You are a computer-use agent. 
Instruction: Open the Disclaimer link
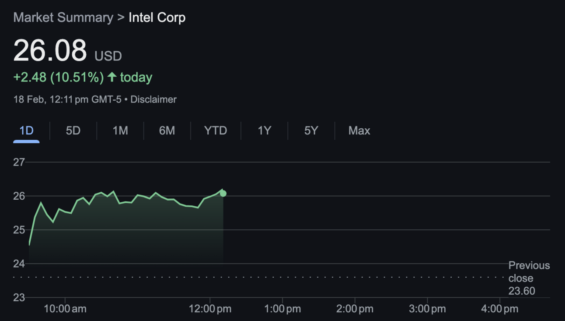click(x=153, y=99)
